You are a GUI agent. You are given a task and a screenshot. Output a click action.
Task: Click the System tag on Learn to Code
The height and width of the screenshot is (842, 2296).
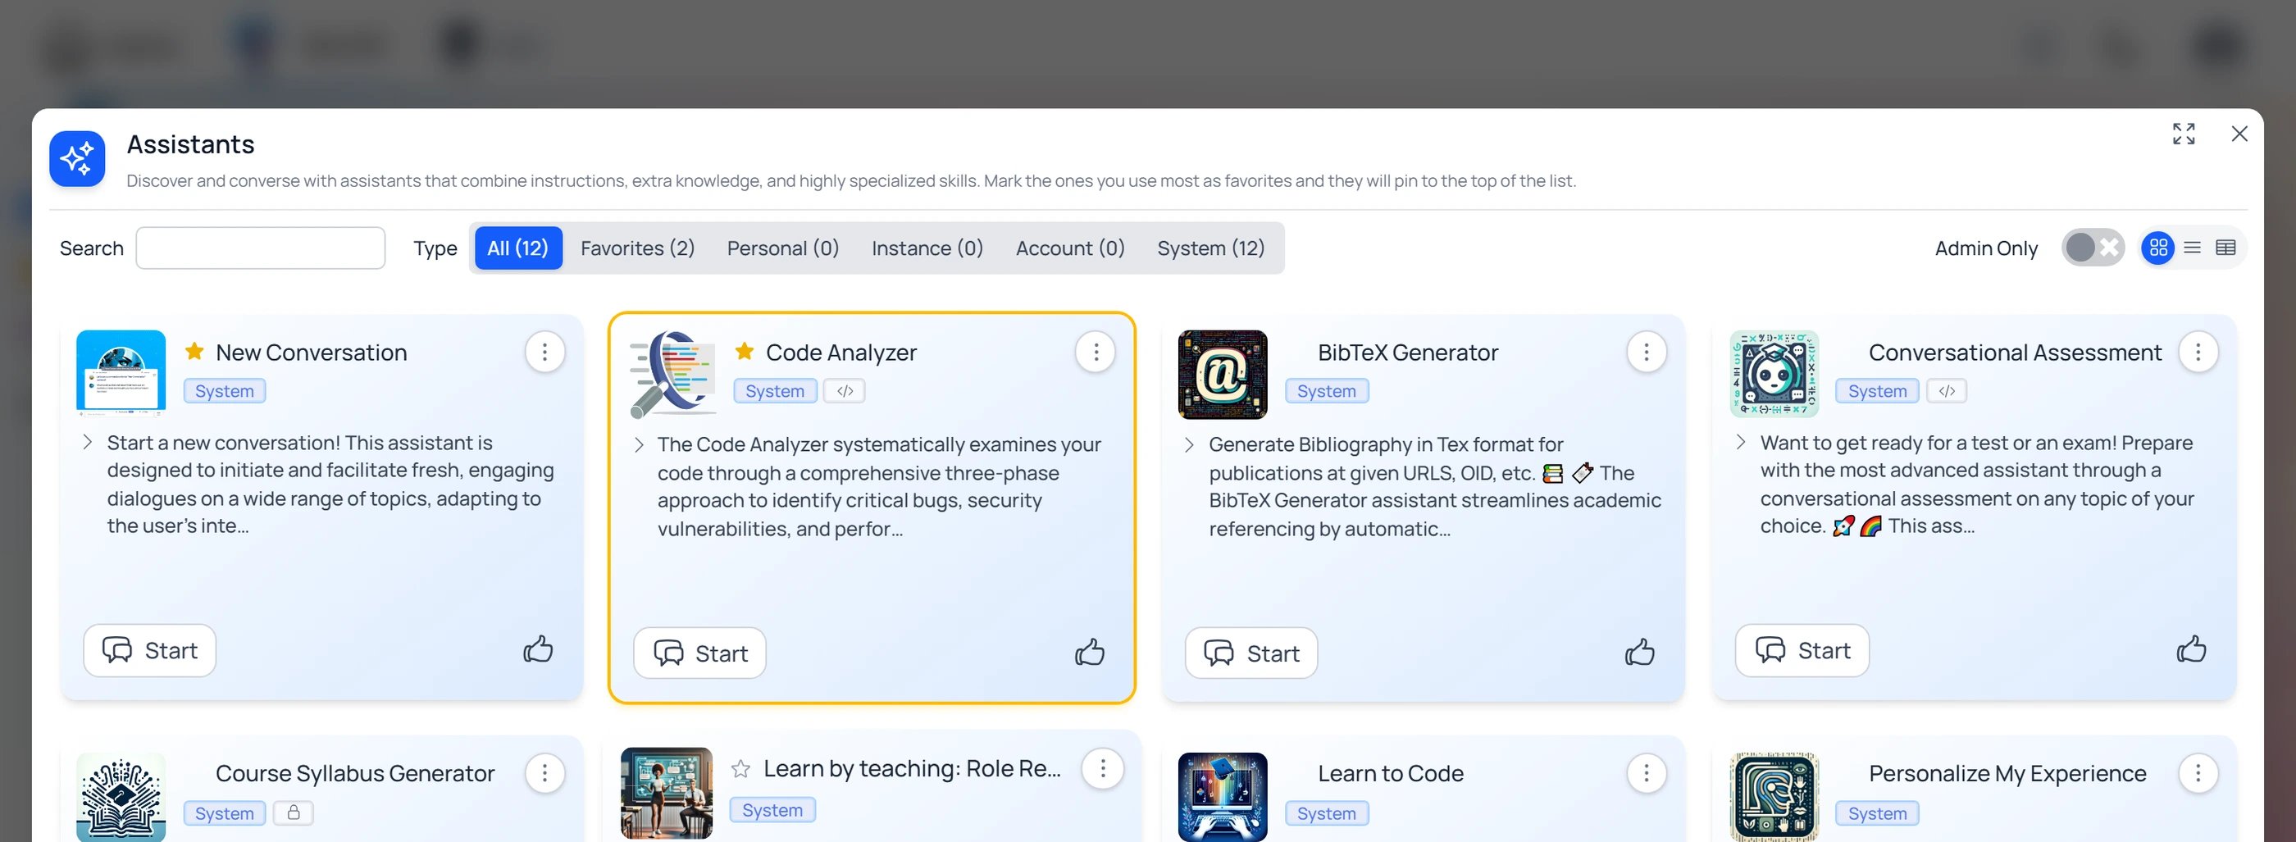pos(1326,812)
